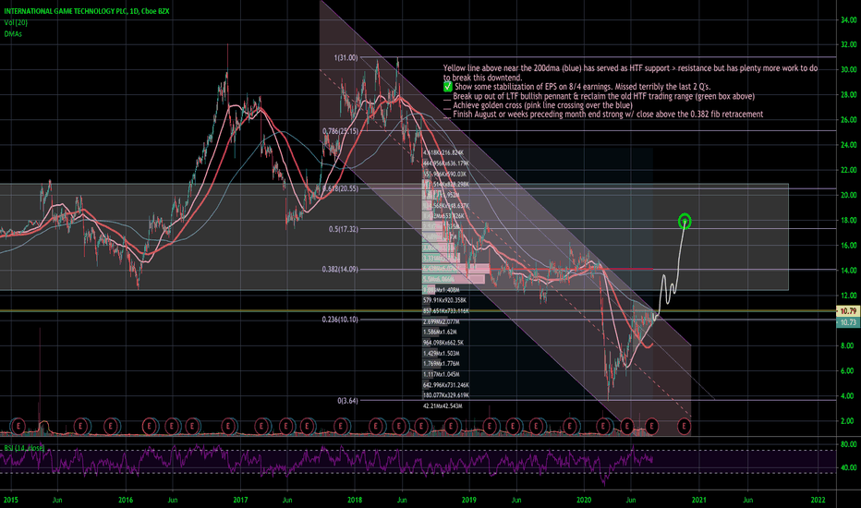
Task: Click the volume profile row 579.91Kx920.358K
Action: 444,300
